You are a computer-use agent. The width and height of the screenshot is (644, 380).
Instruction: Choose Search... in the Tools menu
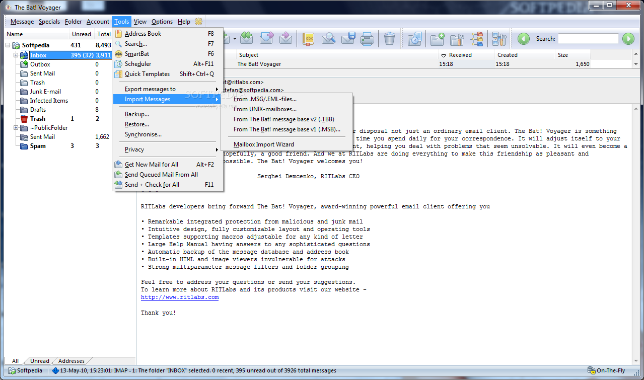click(x=168, y=44)
